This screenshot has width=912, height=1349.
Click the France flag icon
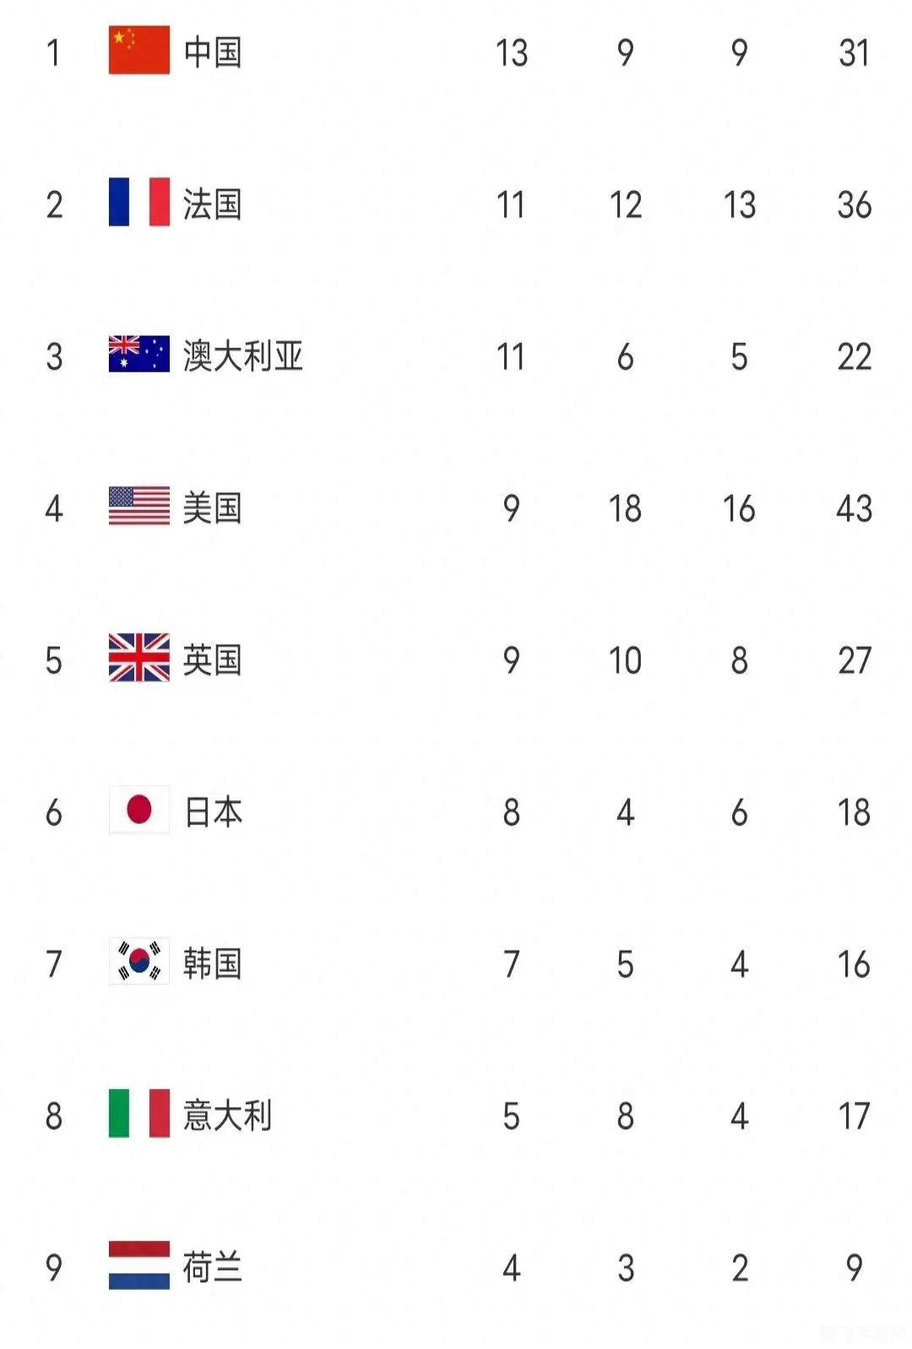139,203
